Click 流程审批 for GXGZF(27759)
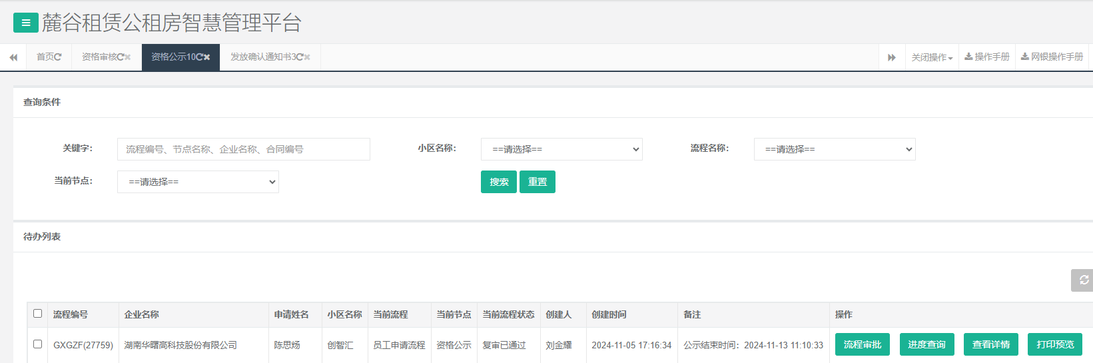The height and width of the screenshot is (363, 1093). tap(863, 344)
